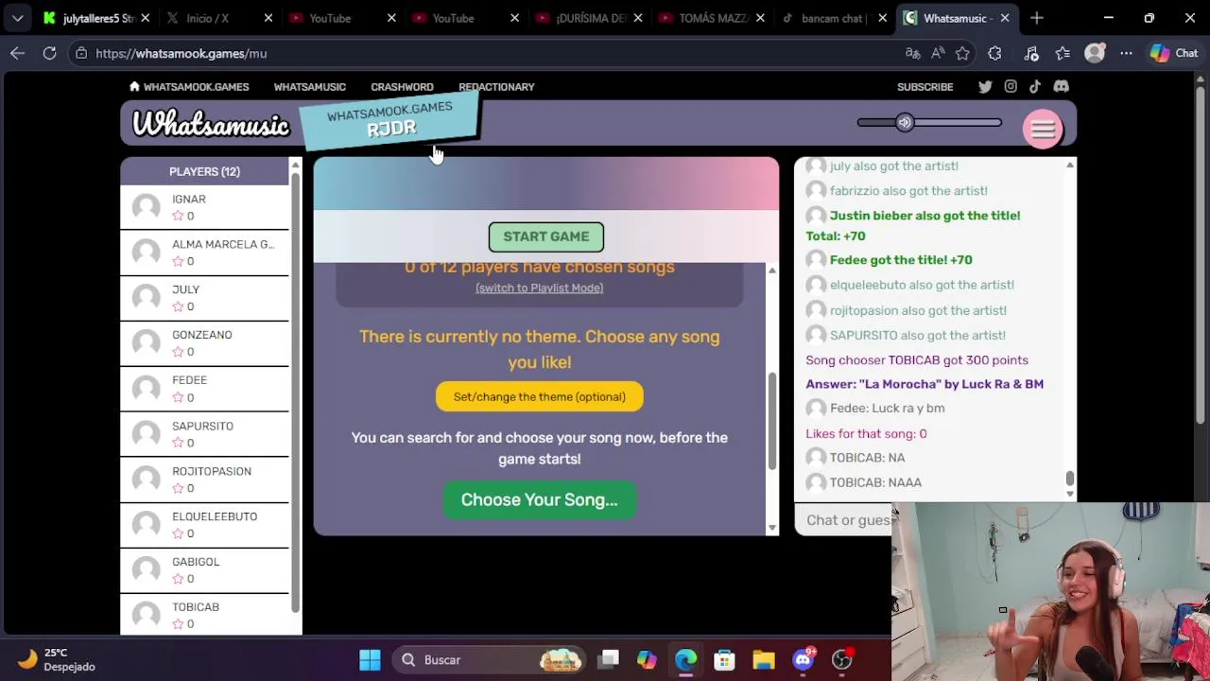The height and width of the screenshot is (681, 1210).
Task: Select player ALMA MARCELA G... in list
Action: [x=204, y=253]
